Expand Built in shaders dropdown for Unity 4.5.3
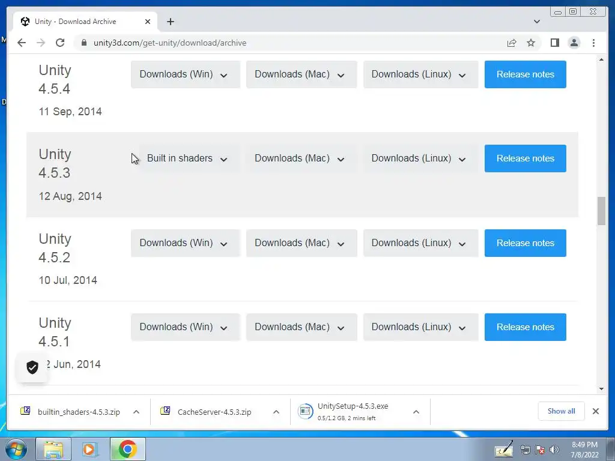Screen dimensions: 615x461 (185, 158)
